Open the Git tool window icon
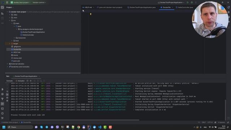Screen dimensions: 231x130 pos(3,118)
